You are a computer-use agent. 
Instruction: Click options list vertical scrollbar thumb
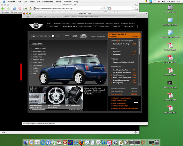point(139,47)
